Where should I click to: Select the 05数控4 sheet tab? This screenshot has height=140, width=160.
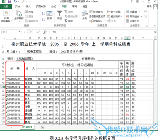[x=27, y=127]
